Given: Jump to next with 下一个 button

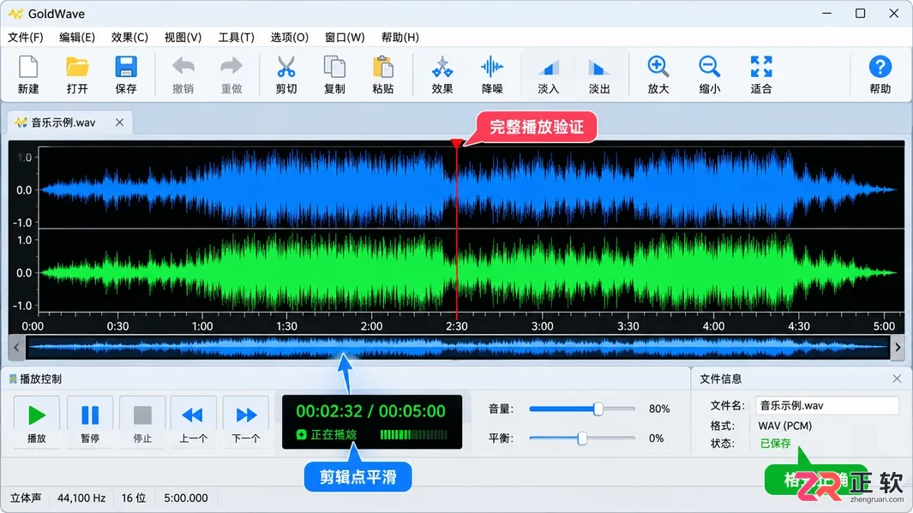Looking at the screenshot, I should (246, 421).
